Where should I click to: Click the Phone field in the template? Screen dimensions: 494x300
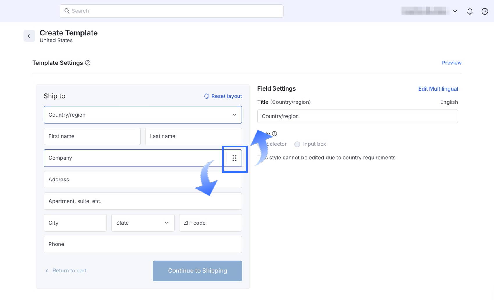tap(143, 244)
